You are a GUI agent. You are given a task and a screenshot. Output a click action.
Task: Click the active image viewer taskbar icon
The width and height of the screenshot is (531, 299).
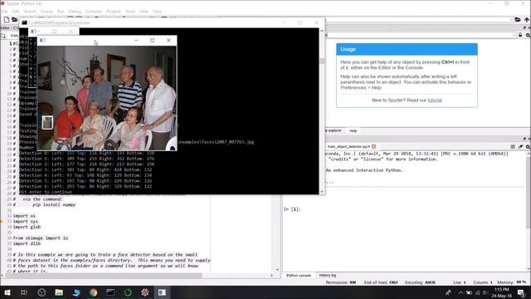coord(162,292)
